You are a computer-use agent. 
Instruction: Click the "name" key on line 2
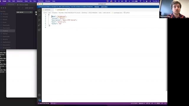click(x=53, y=16)
